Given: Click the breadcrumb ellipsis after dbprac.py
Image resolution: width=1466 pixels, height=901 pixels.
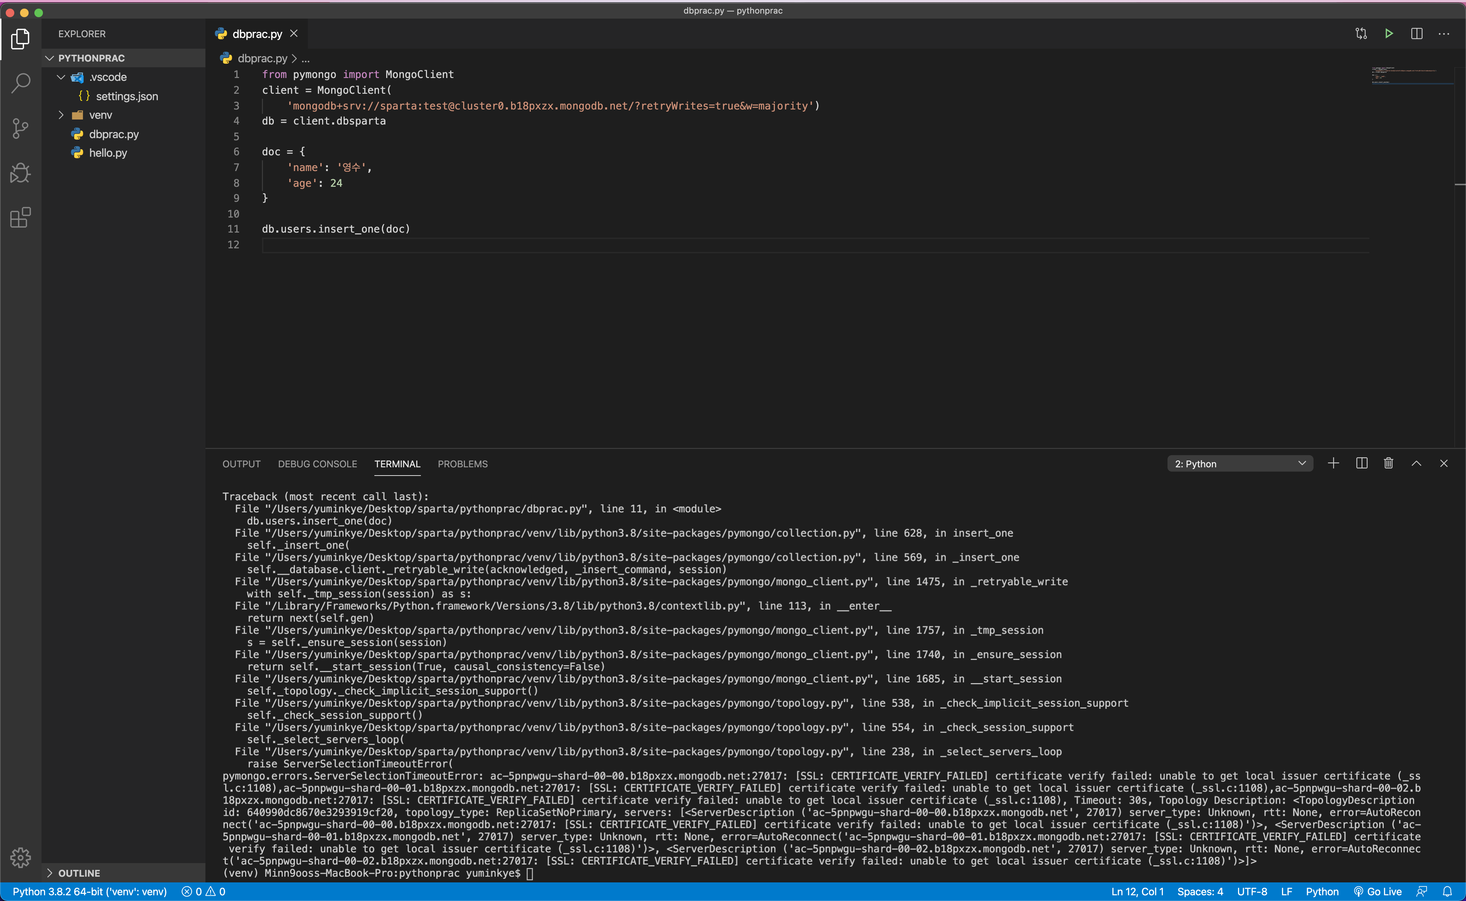Looking at the screenshot, I should pyautogui.click(x=306, y=58).
